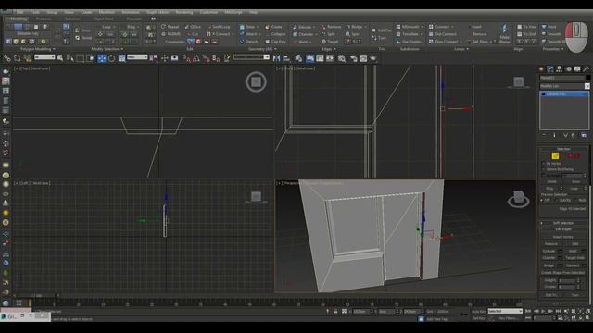Click Create Shape From Selection button
This screenshot has width=593, height=333.
click(562, 273)
